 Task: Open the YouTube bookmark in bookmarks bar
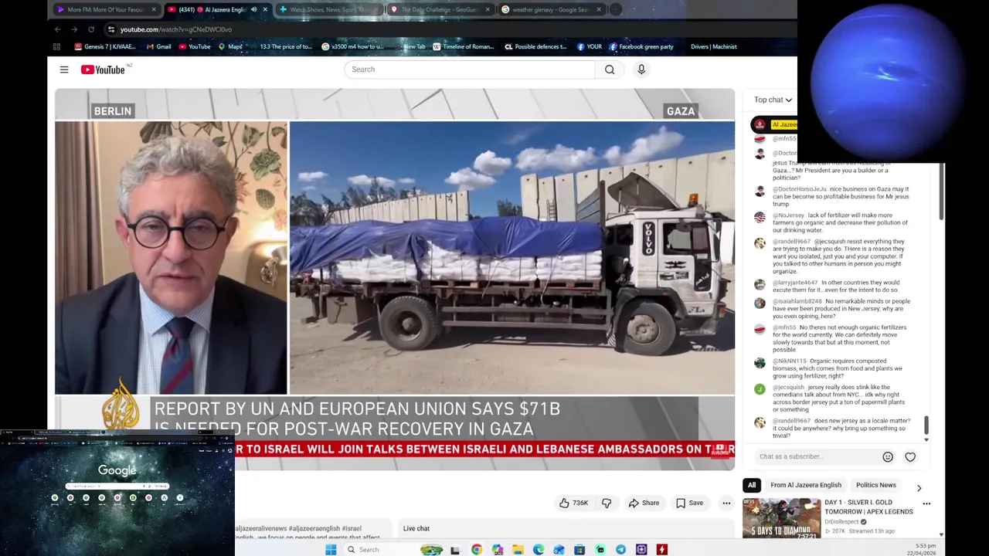tap(195, 46)
